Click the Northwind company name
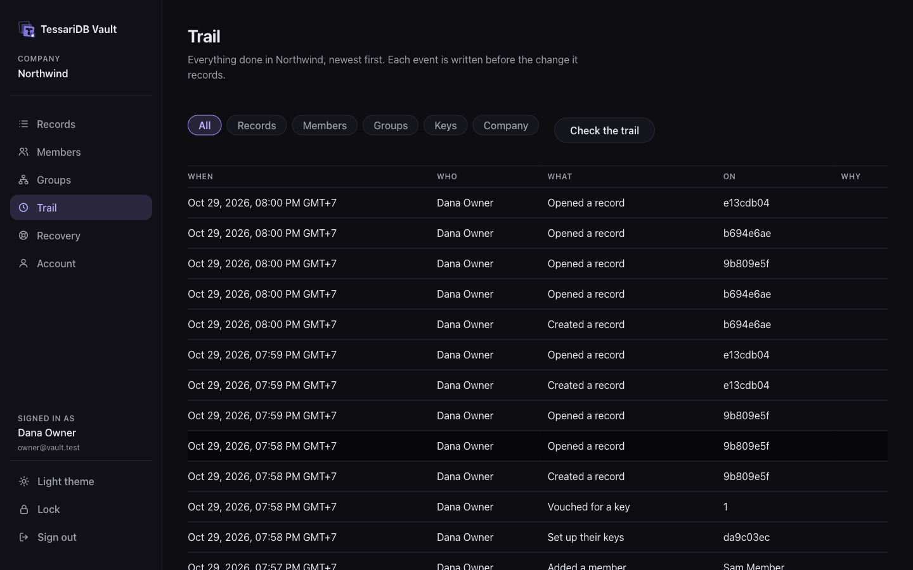This screenshot has height=570, width=913. pos(43,73)
